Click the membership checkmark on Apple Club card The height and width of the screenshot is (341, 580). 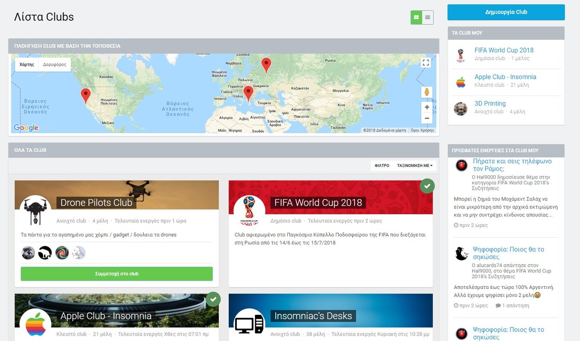[x=213, y=299]
